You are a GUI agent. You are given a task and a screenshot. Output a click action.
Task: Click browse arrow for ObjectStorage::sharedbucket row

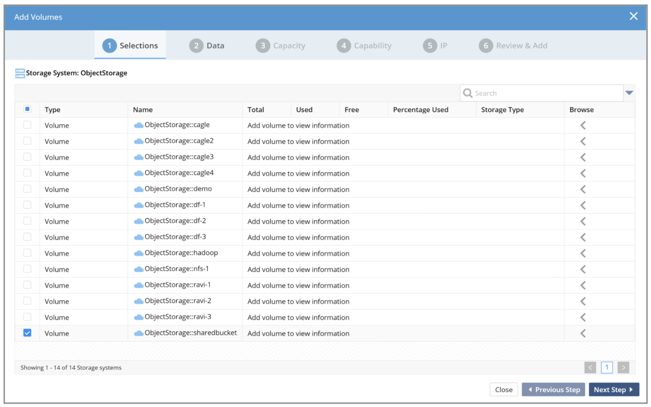583,333
